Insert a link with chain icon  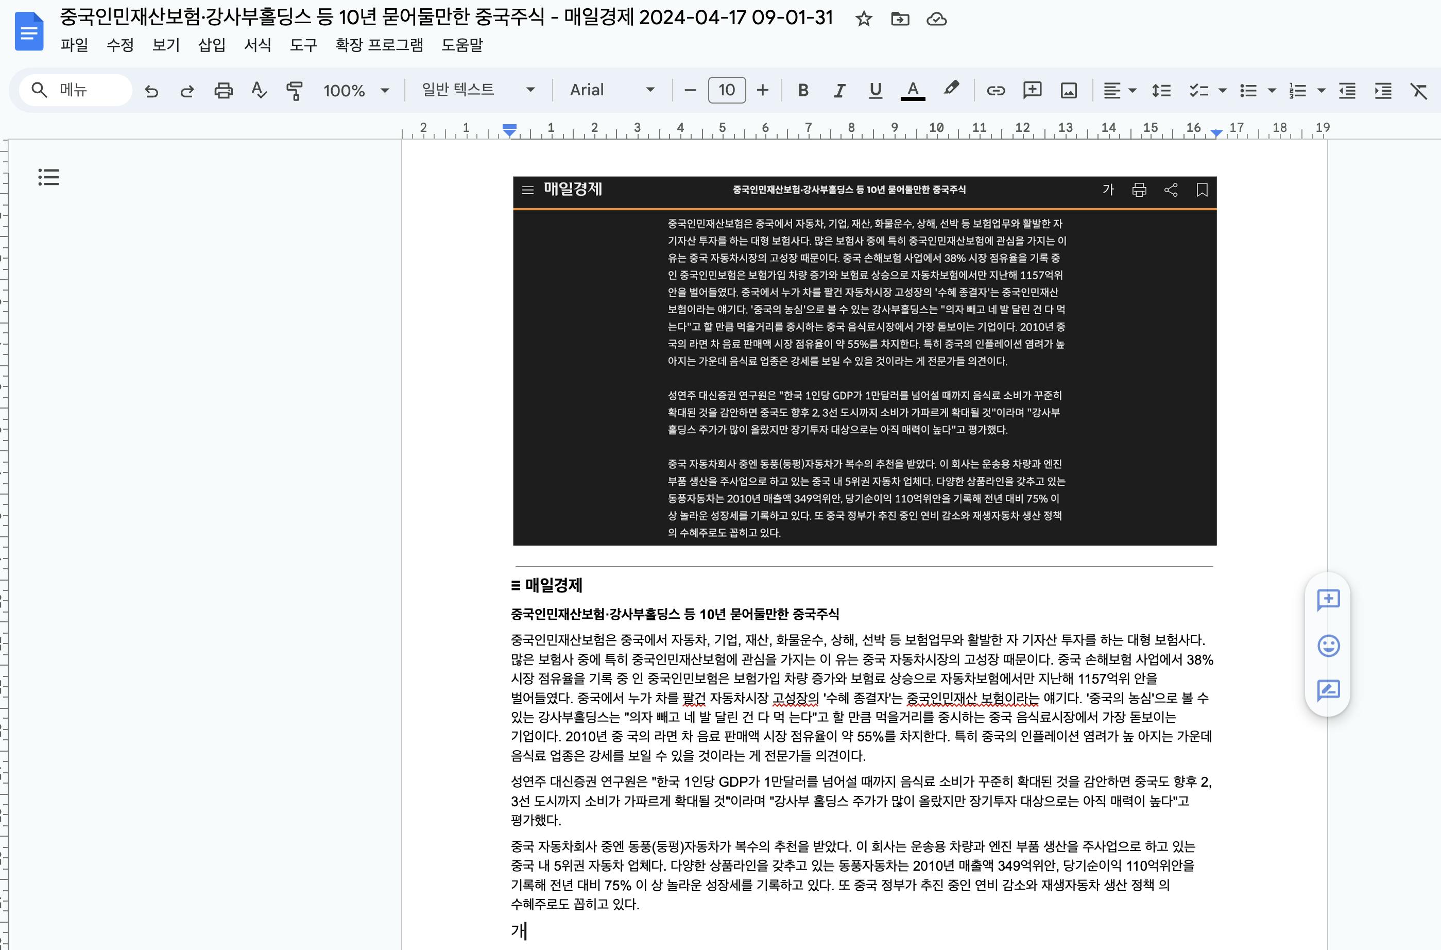pyautogui.click(x=995, y=91)
